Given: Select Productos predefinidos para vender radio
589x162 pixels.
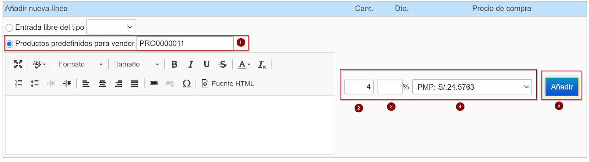Looking at the screenshot, I should click(x=9, y=44).
